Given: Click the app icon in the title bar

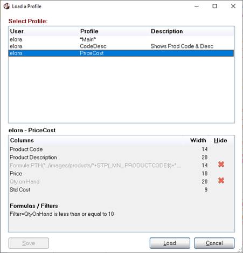Looking at the screenshot, I should pos(6,6).
